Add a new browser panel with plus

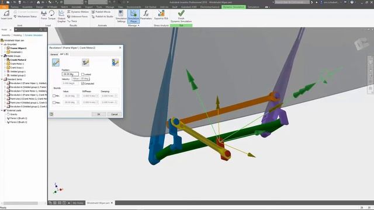click(16, 30)
